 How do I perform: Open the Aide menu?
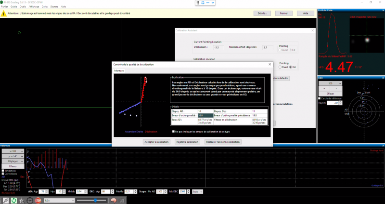(64, 7)
